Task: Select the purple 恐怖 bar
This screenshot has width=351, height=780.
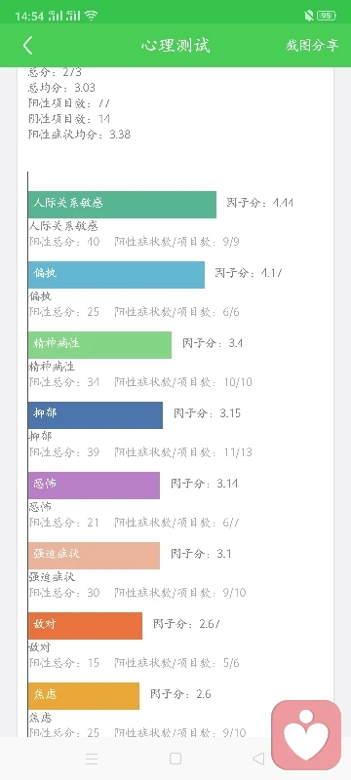Action: pyautogui.click(x=94, y=485)
